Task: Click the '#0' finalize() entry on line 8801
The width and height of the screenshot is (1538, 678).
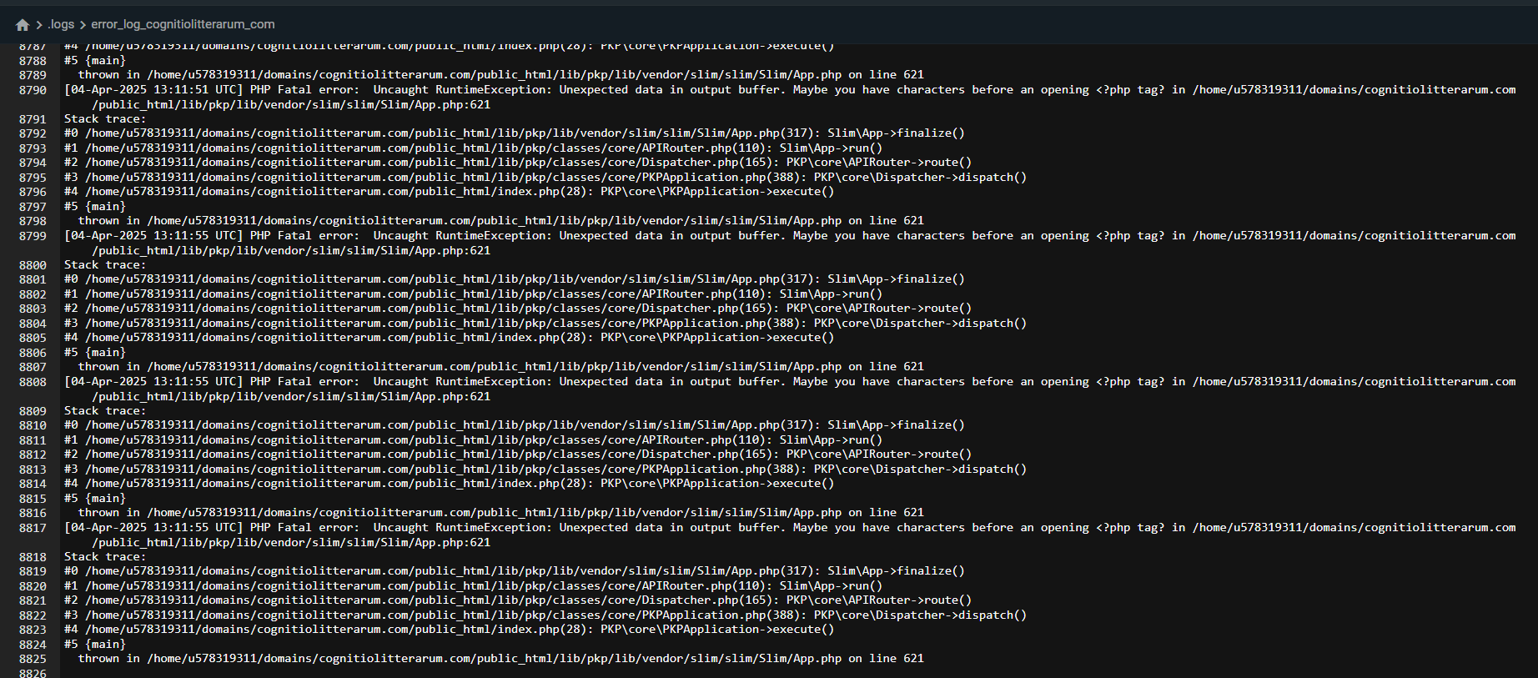Action: tap(515, 279)
